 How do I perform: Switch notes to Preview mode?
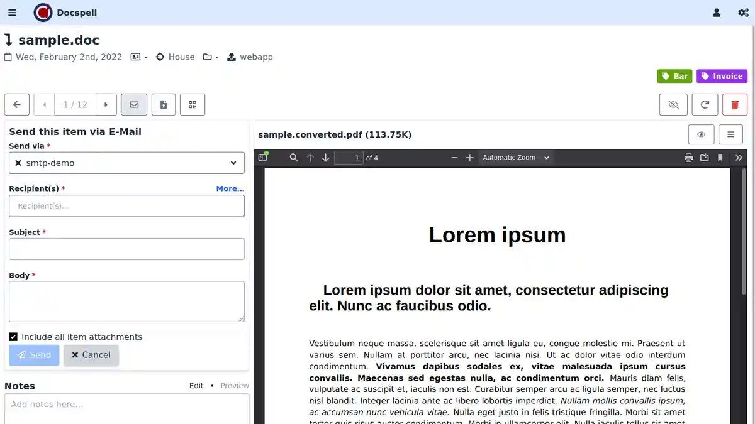pos(234,386)
